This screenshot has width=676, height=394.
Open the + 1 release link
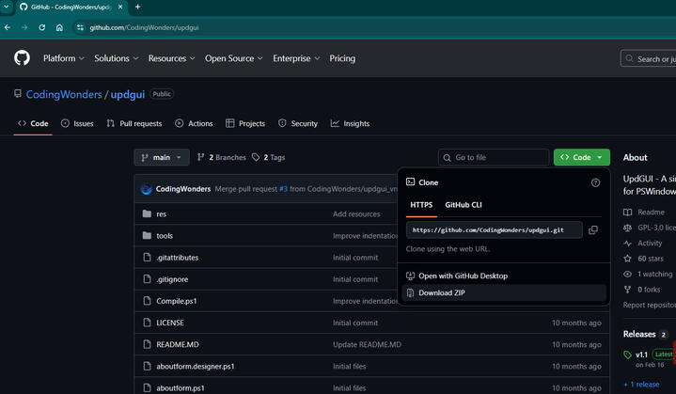tap(641, 384)
